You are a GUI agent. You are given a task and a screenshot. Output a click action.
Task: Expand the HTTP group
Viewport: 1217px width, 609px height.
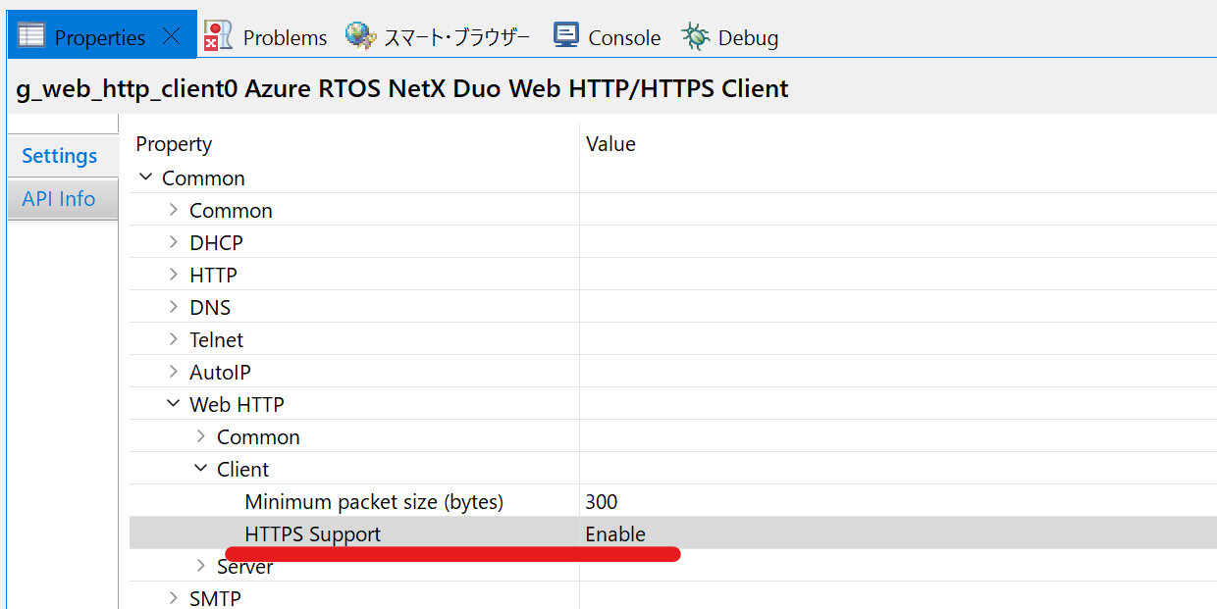click(174, 275)
